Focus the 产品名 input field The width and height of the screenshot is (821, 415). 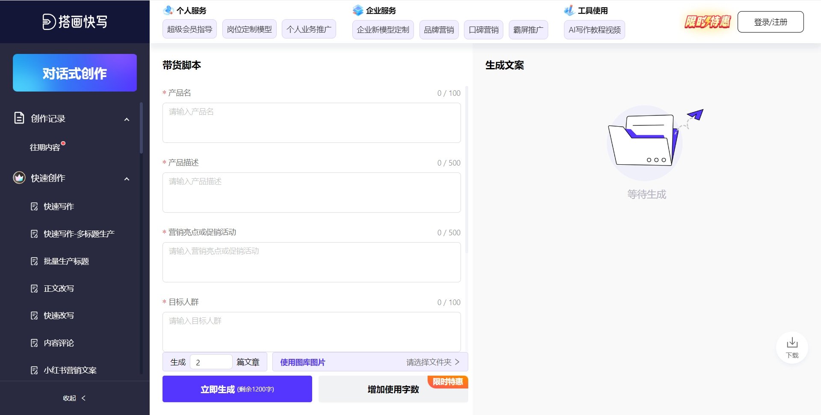click(x=311, y=123)
